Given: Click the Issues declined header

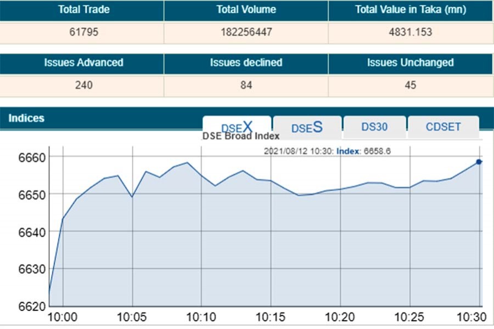Looking at the screenshot, I should (x=246, y=63).
